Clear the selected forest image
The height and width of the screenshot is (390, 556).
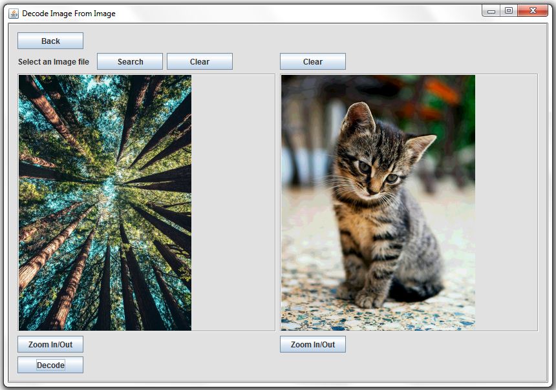(199, 61)
